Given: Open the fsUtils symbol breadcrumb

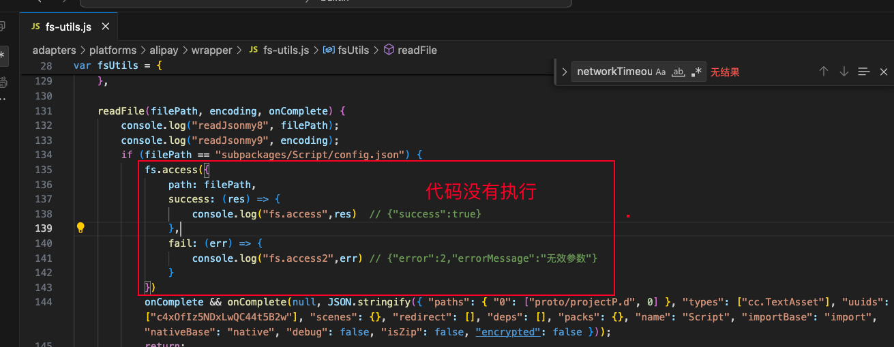Looking at the screenshot, I should (x=346, y=50).
